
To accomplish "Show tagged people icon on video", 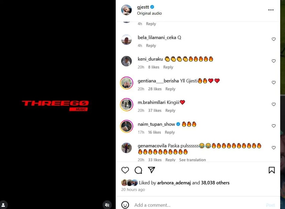I will [3, 205].
